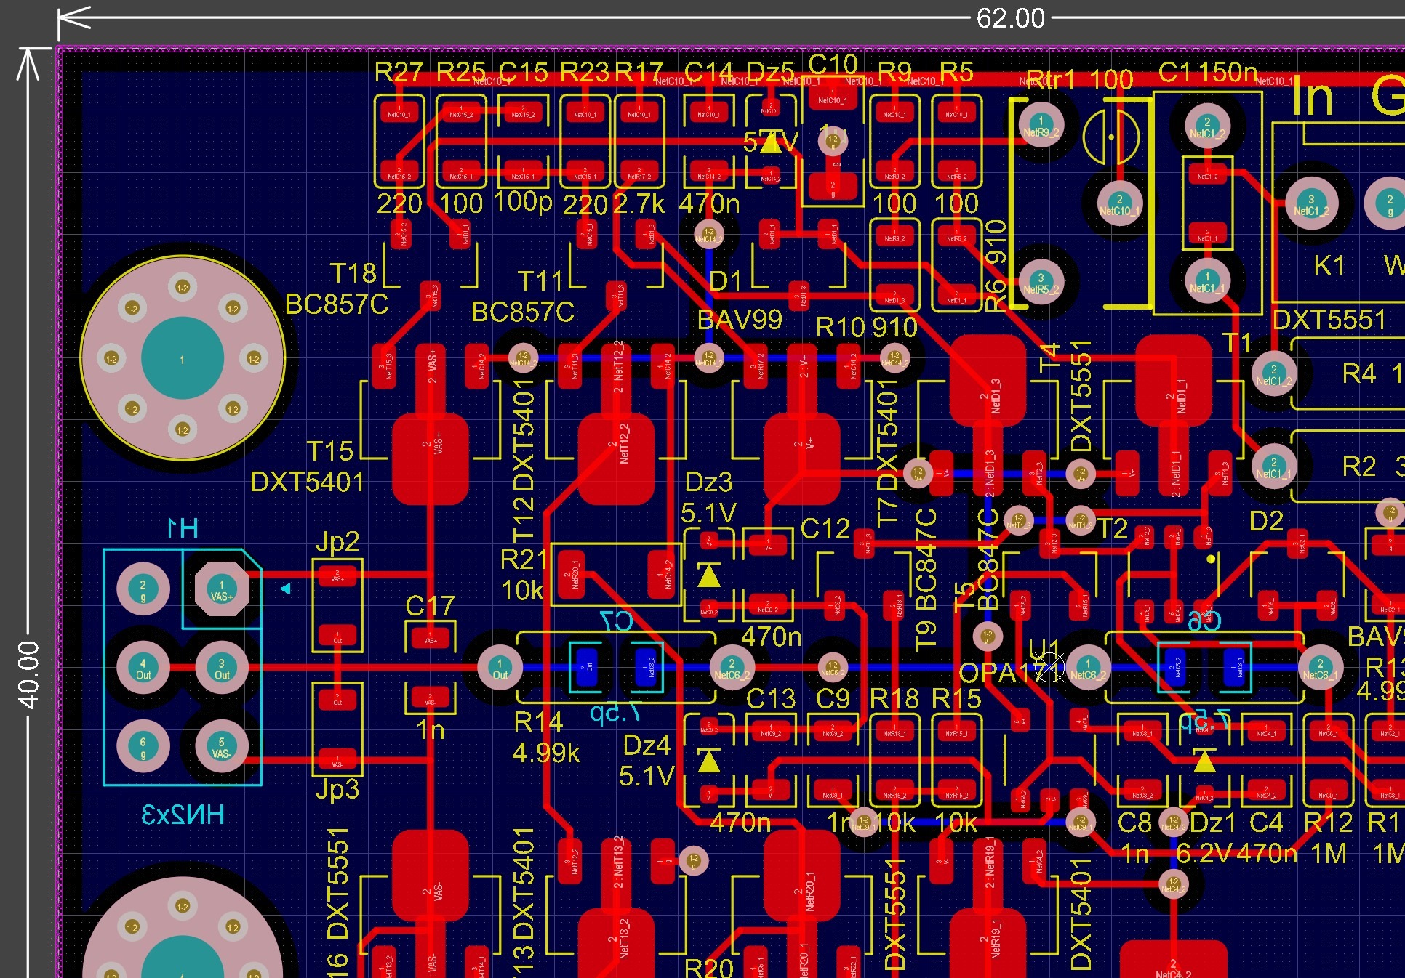The image size is (1405, 978).
Task: Select the Dz1 zener diode symbol
Action: coord(1204,761)
